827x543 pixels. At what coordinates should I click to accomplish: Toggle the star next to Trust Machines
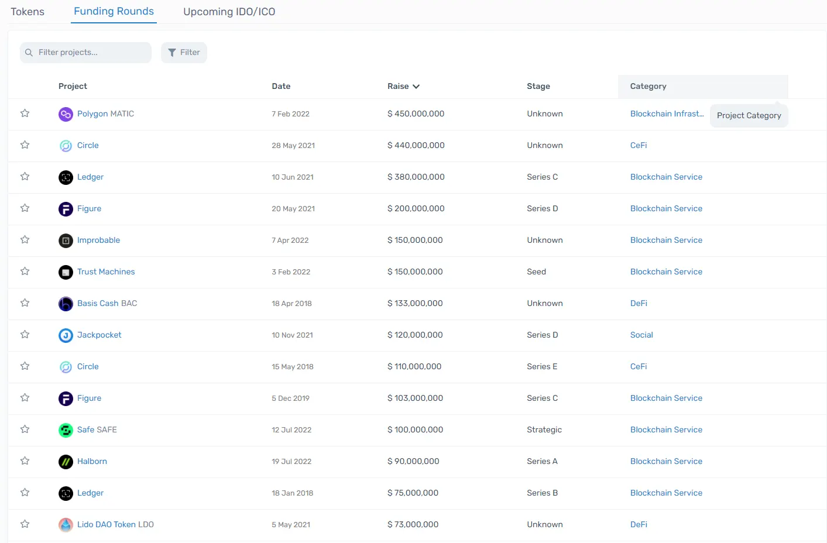tap(25, 271)
